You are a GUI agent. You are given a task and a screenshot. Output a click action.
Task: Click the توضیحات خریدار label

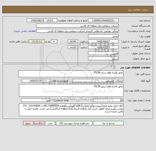point(142,110)
